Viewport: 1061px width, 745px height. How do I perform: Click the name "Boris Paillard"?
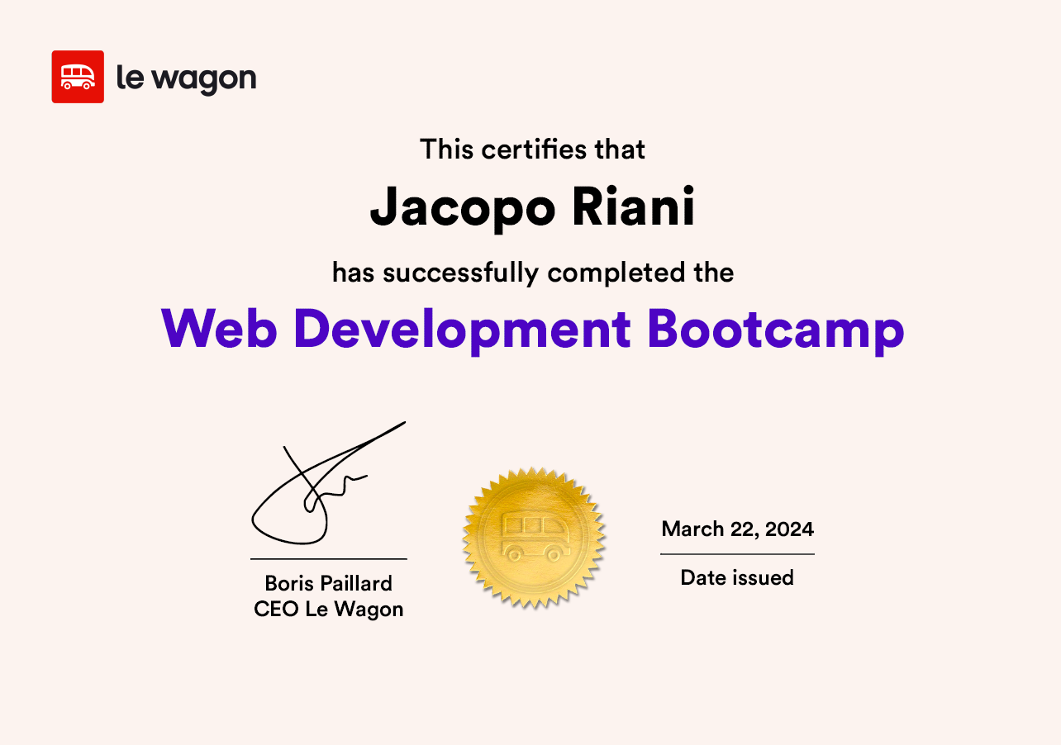(x=328, y=583)
